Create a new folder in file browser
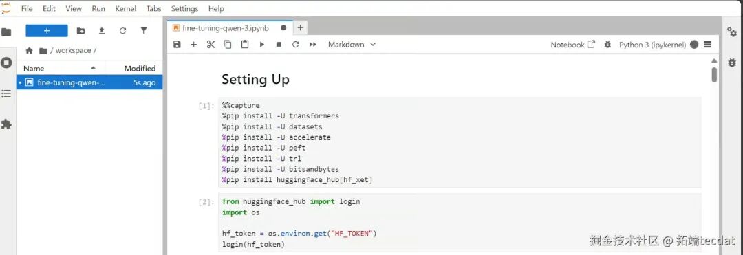 [81, 31]
